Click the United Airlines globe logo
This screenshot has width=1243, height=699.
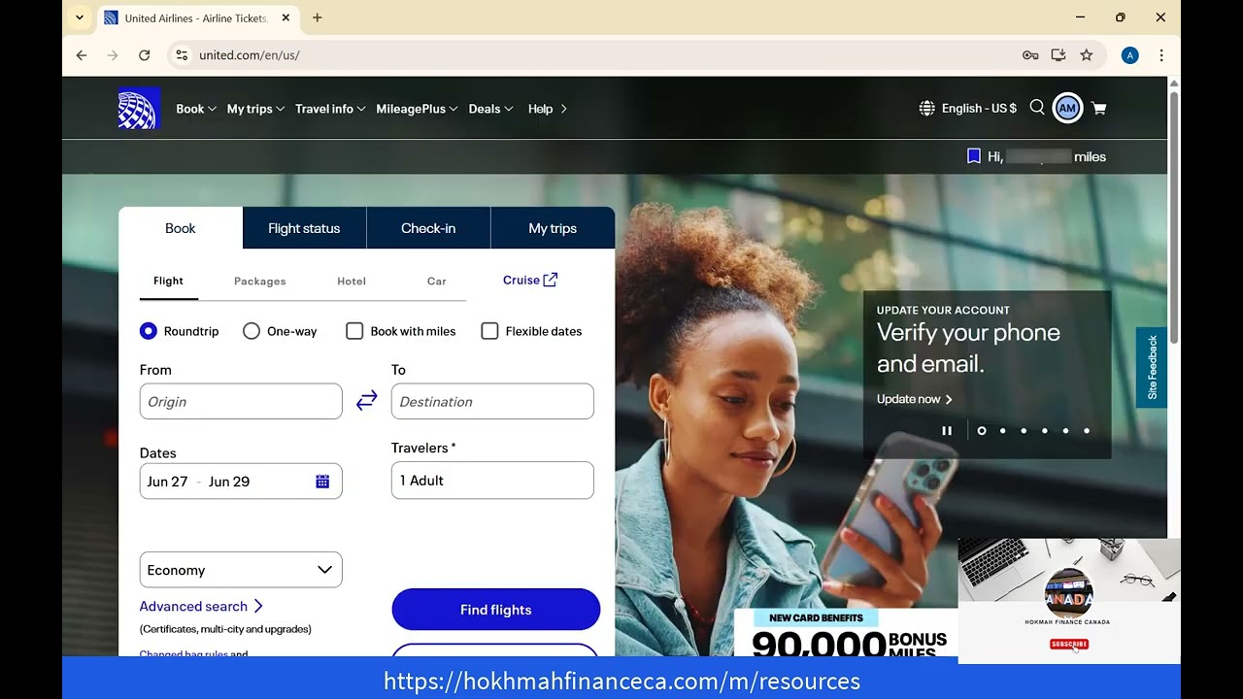coord(139,109)
